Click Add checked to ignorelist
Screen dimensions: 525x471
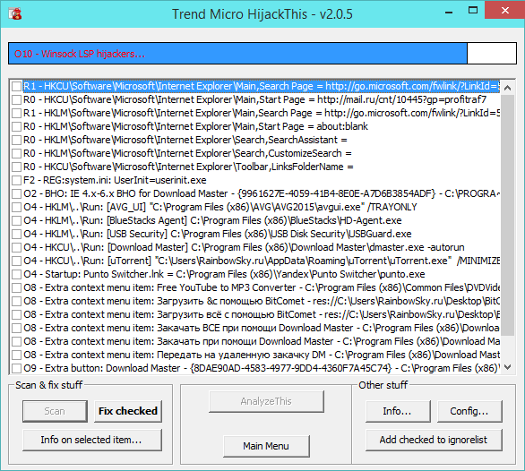434,440
